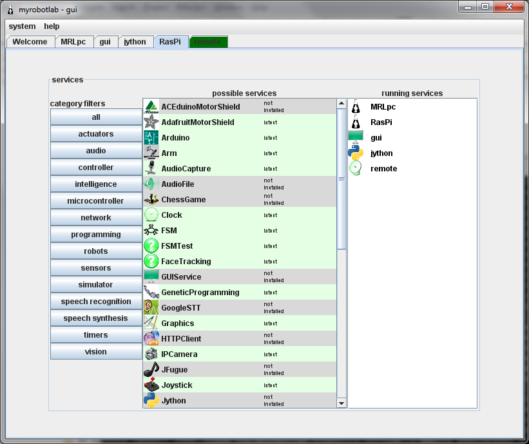Image resolution: width=529 pixels, height=444 pixels.
Task: Click the FSM spaghetti monster icon
Action: pos(151,231)
